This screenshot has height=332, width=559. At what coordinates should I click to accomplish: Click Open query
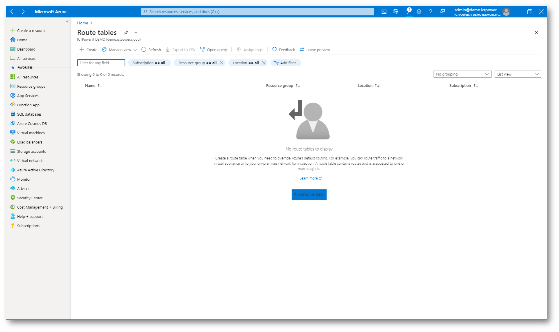(x=214, y=50)
